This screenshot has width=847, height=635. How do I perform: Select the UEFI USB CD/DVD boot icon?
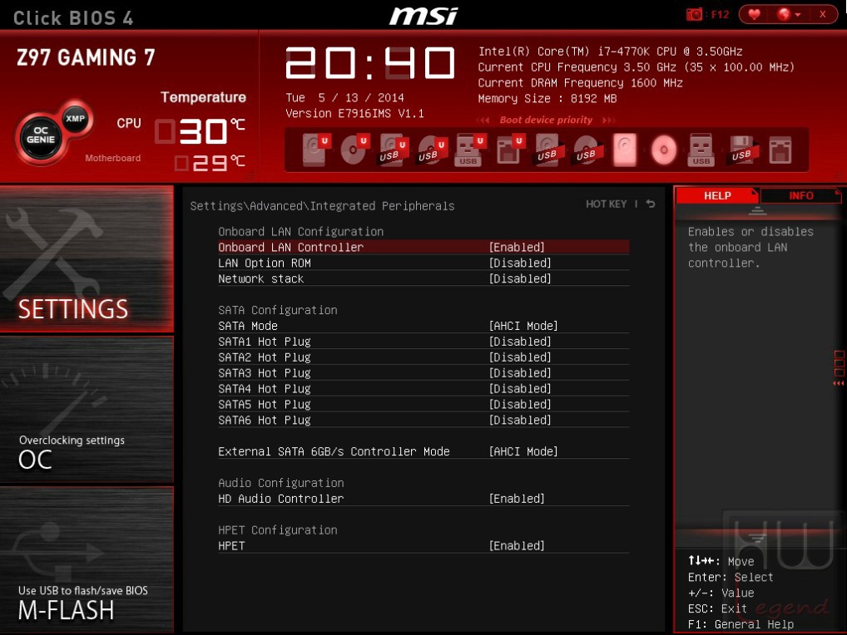pyautogui.click(x=432, y=150)
